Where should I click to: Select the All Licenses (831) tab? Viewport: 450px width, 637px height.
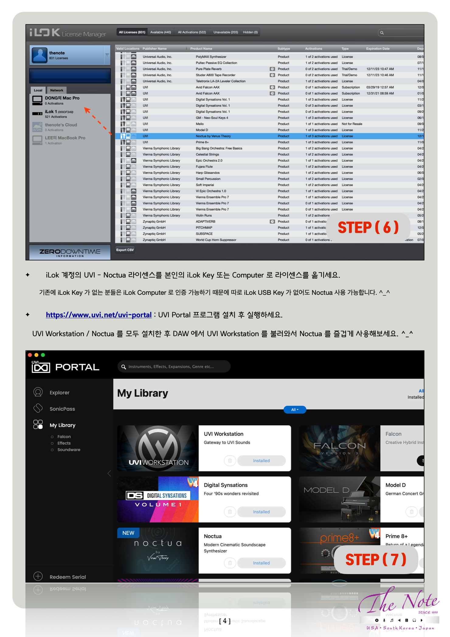(132, 32)
